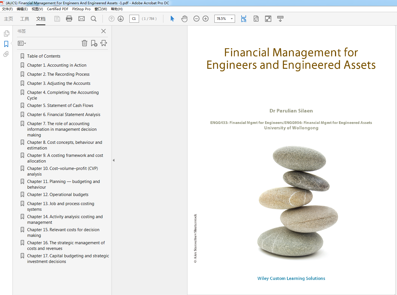Open Chapter 11. Planning — budgeting bookmark
This screenshot has height=295, width=397.
[x=63, y=184]
